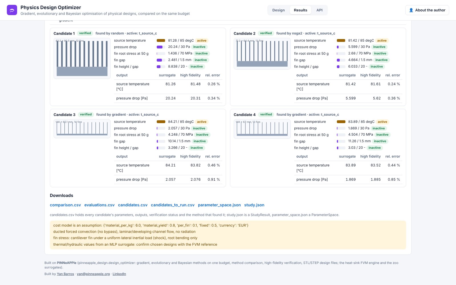This screenshot has height=285, width=456.
Task: Open Yan Barros footer link
Action: point(65,274)
